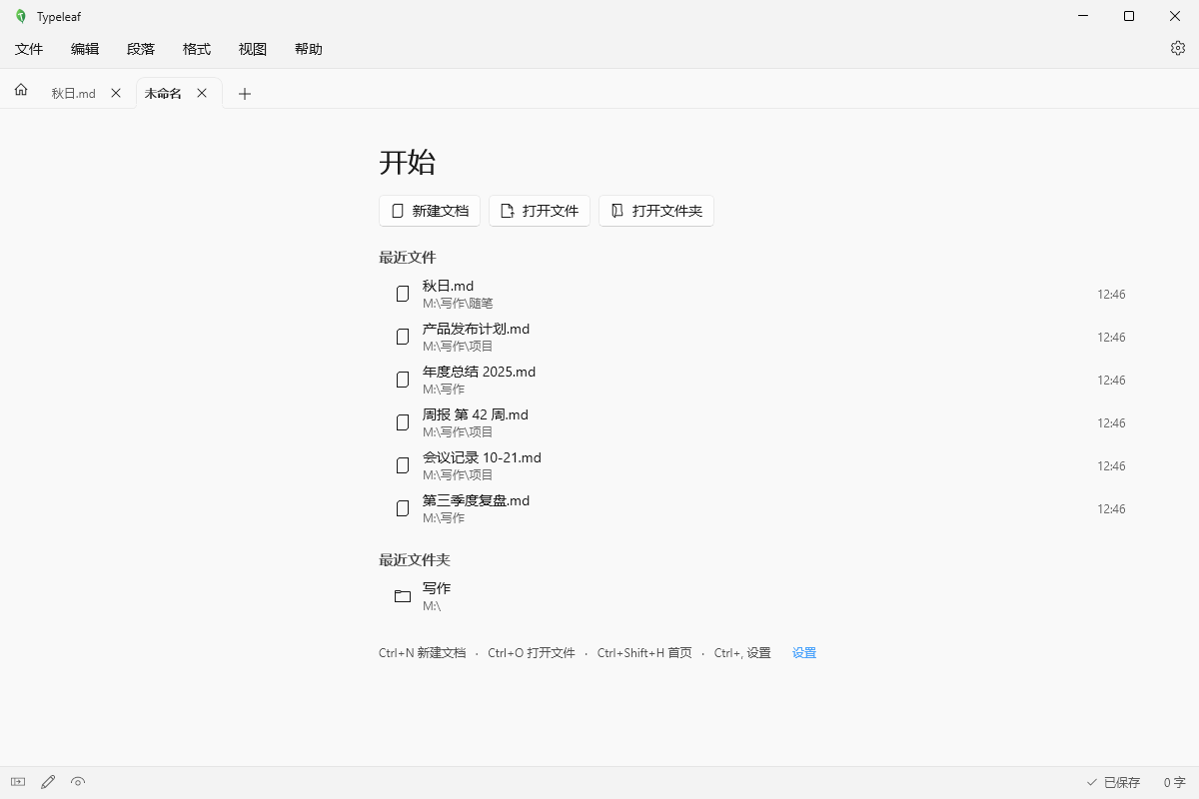
Task: Click the 12:46 time of 秋日.md
Action: pos(1111,295)
